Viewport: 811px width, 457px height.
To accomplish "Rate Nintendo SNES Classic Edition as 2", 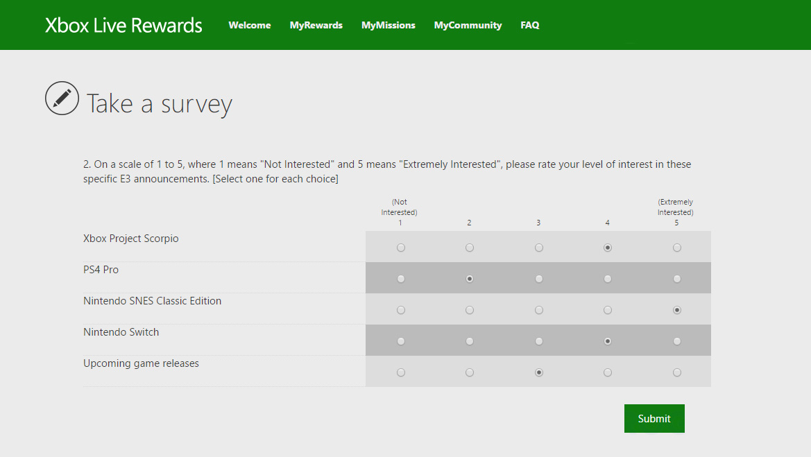I will (x=470, y=310).
